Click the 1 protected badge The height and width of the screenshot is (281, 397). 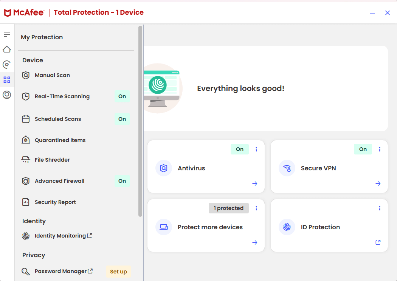pyautogui.click(x=228, y=208)
